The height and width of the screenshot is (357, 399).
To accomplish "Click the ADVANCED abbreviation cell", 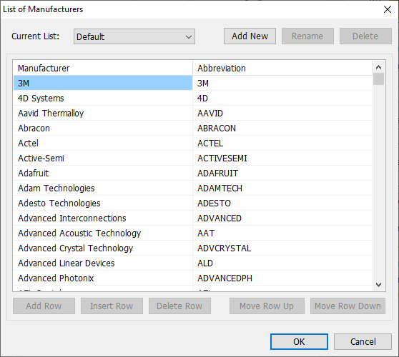I will click(282, 218).
